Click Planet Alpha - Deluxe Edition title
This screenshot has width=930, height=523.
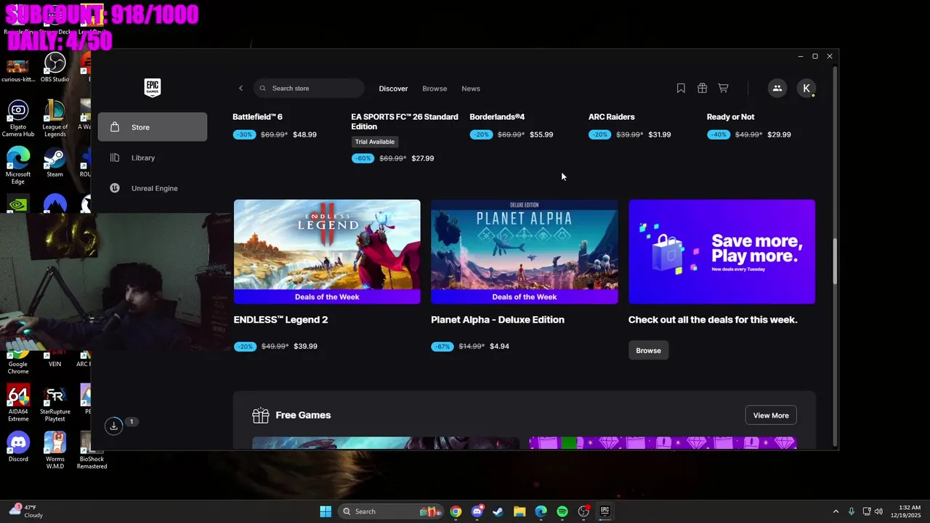498,320
